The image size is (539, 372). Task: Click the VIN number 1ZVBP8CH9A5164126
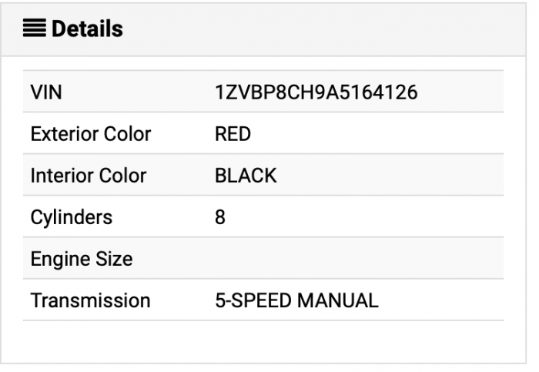[x=316, y=93]
